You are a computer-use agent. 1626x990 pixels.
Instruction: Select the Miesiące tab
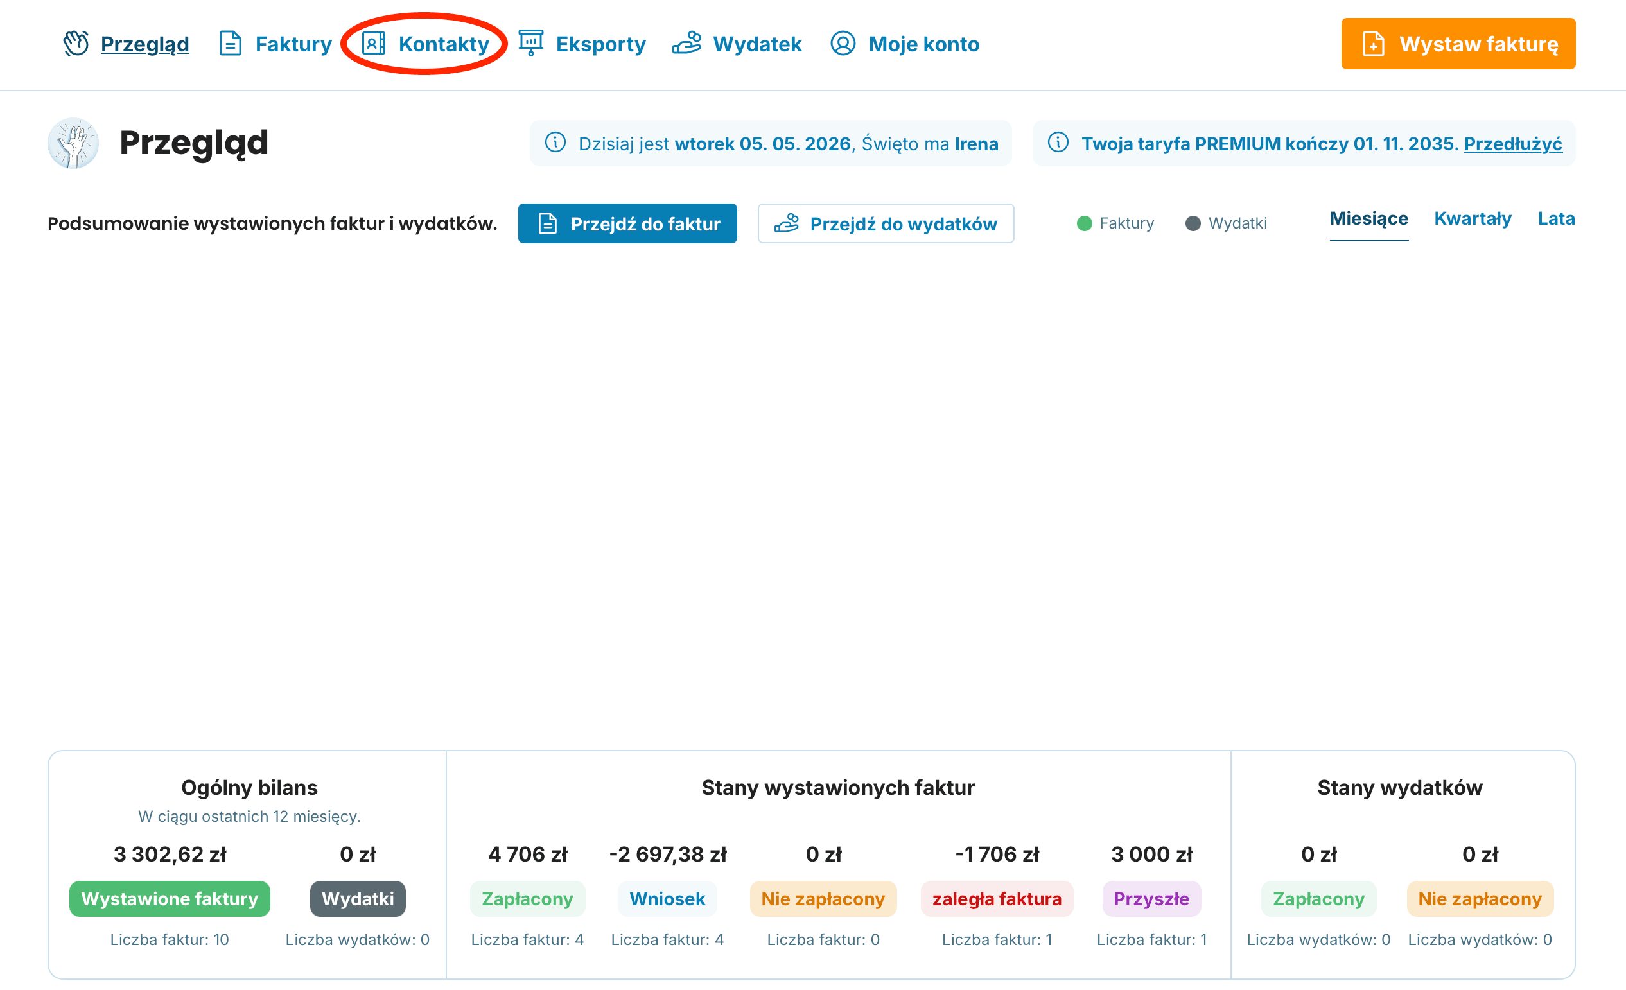click(x=1368, y=219)
